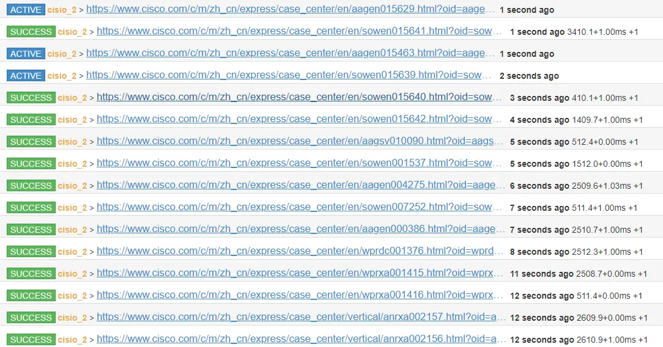Open the aagen015463.html task link
The height and width of the screenshot is (347, 663).
(291, 53)
